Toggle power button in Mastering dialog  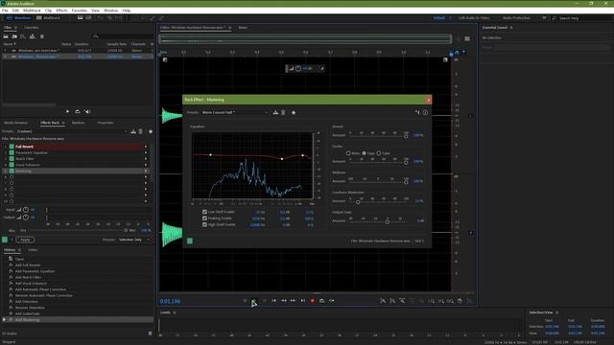pyautogui.click(x=190, y=241)
